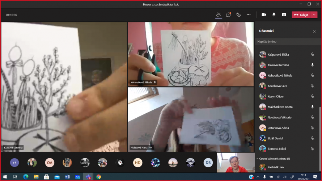The image size is (322, 181).
Task: Show hidden system tray icons
Action: pyautogui.click(x=258, y=177)
